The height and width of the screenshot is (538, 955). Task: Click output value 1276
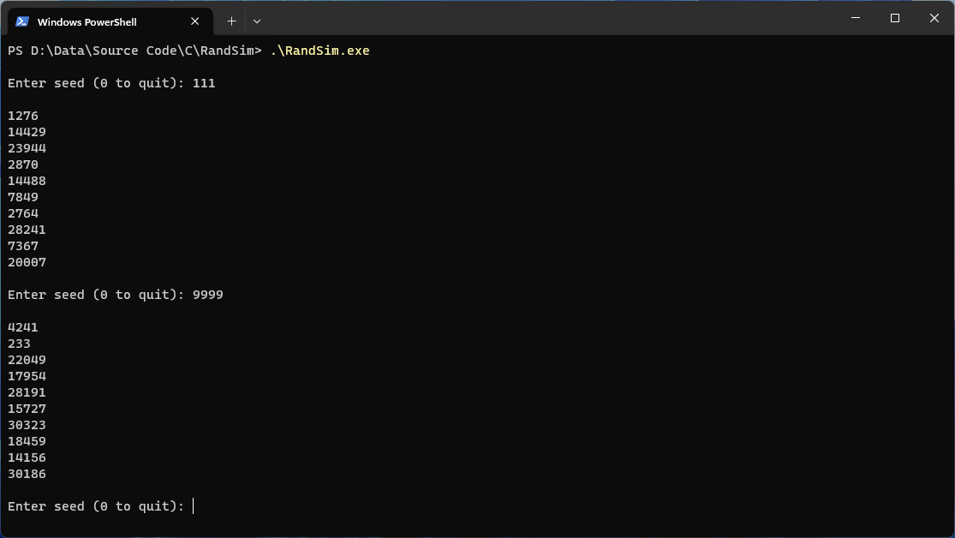(x=23, y=116)
